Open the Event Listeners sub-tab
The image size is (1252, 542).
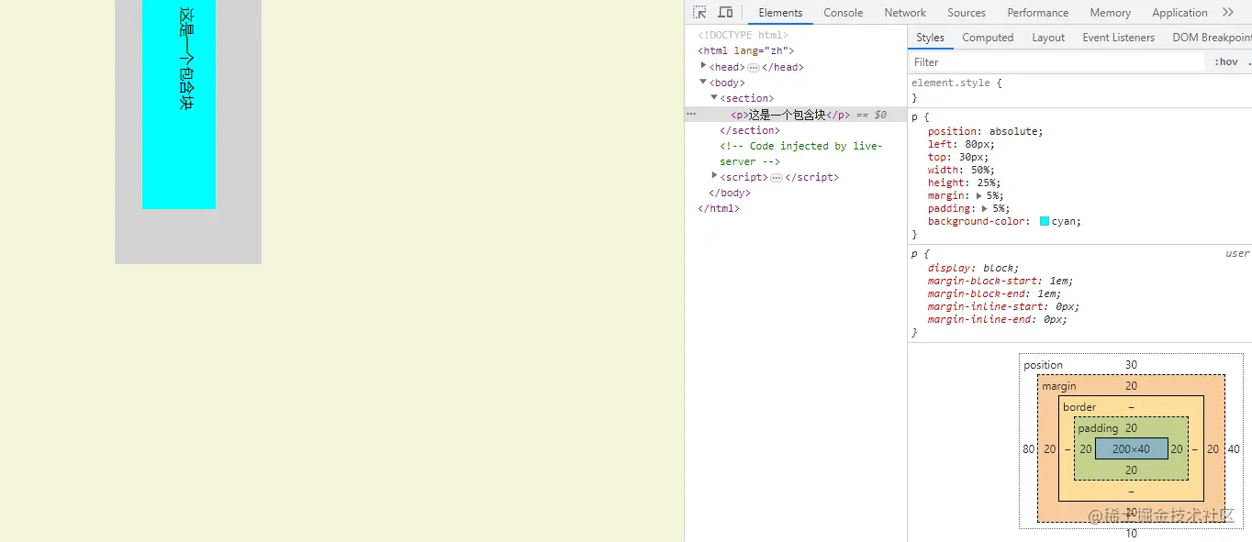(x=1118, y=38)
